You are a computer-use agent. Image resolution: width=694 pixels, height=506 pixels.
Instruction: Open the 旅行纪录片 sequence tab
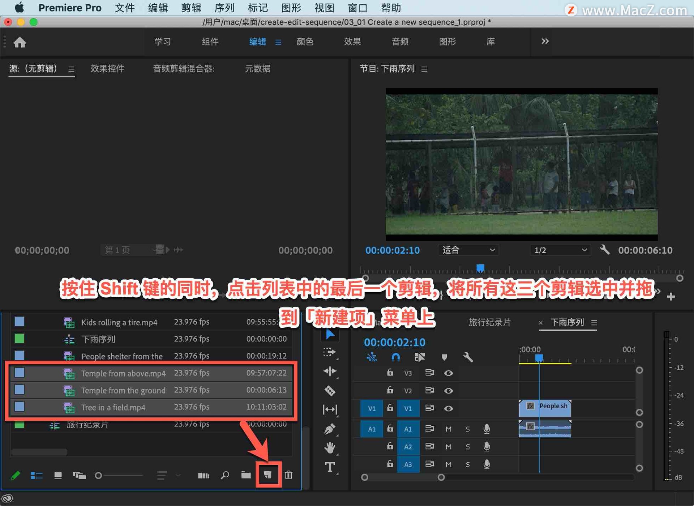pos(489,322)
